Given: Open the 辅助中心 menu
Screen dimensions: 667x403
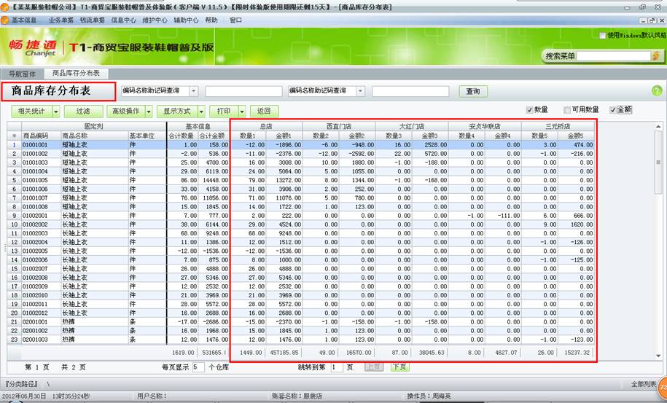Looking at the screenshot, I should pos(186,20).
